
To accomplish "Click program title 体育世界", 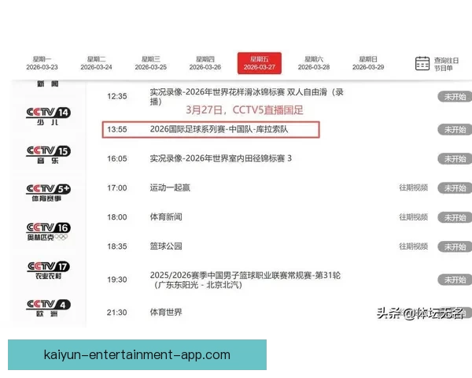I will [x=166, y=313].
